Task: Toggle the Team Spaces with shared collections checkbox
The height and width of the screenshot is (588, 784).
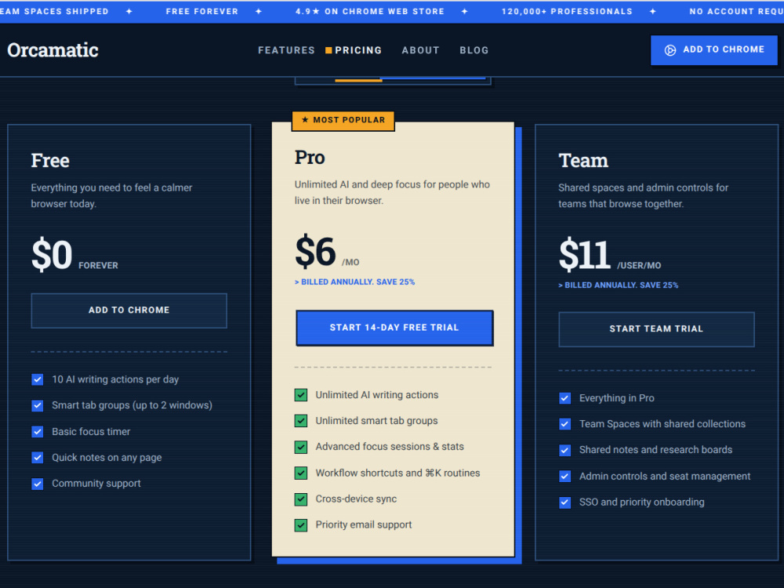Action: (565, 424)
